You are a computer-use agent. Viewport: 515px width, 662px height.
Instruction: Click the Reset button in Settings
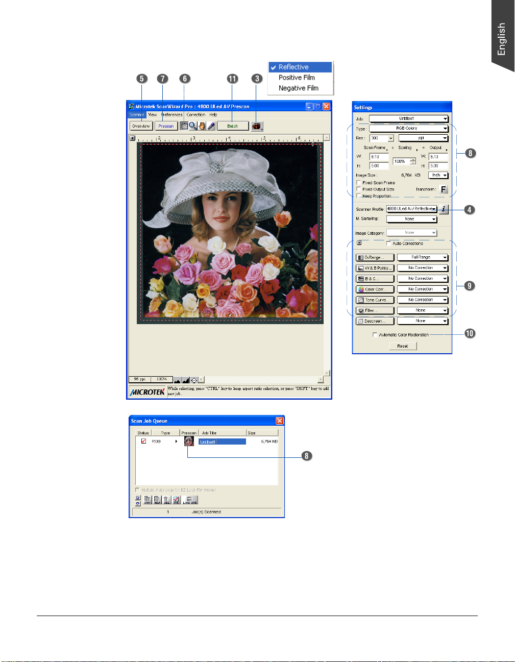[403, 346]
